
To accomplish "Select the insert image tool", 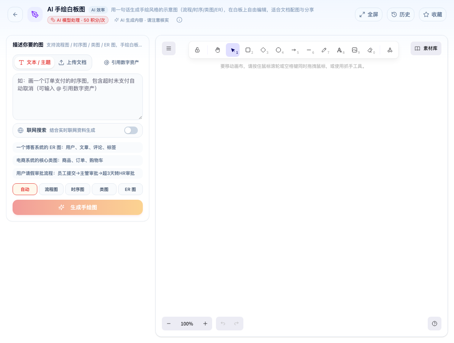I will pos(355,50).
